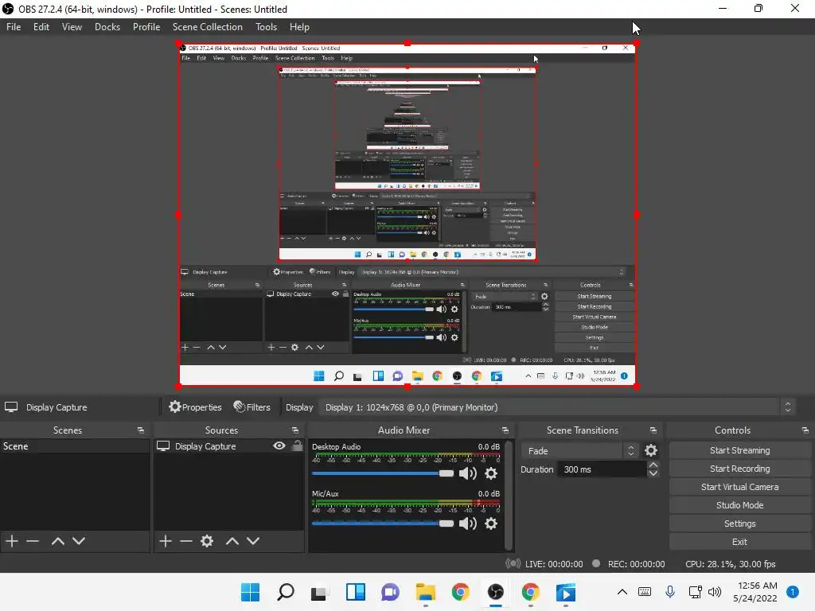This screenshot has width=815, height=611.
Task: Mute Mic/Aux speaker icon
Action: click(468, 523)
